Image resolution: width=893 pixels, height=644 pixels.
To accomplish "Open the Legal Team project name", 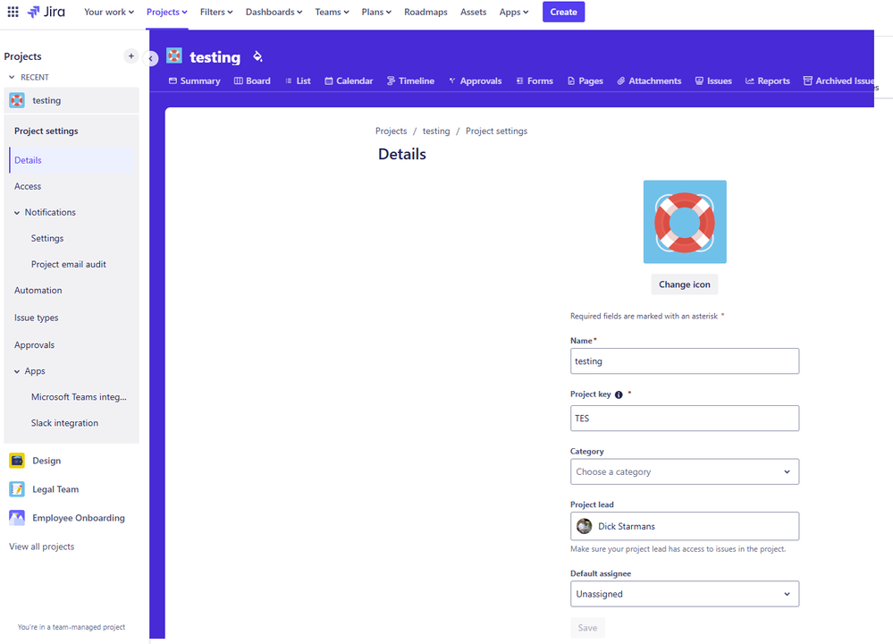I will [55, 489].
